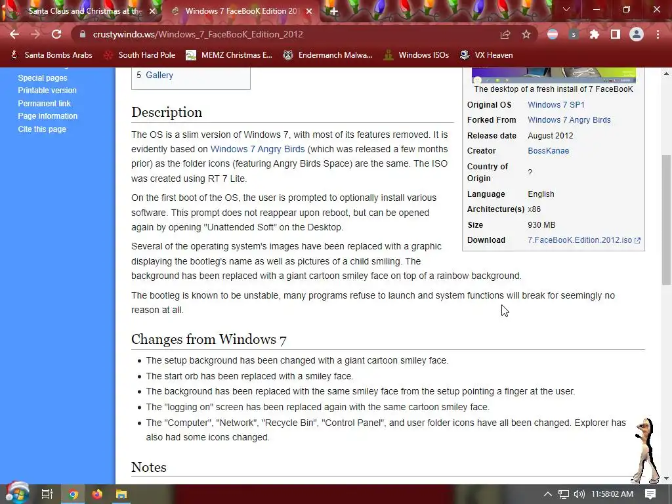
Task: Open the taskbar clock 11:58:02 AM
Action: 612,494
